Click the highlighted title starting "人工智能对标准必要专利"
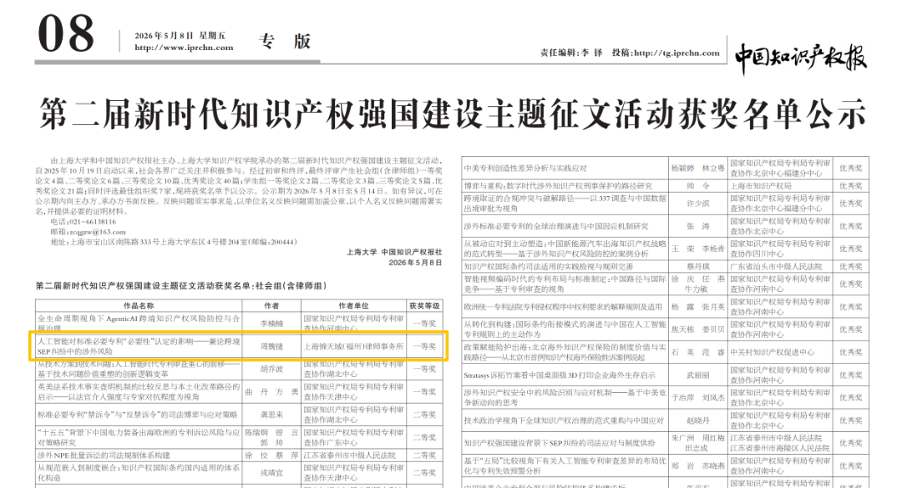 pos(139,346)
